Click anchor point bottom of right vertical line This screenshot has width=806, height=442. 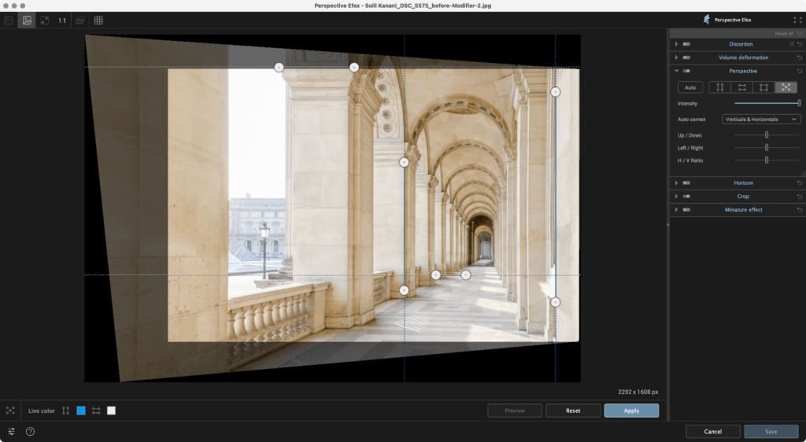point(555,302)
